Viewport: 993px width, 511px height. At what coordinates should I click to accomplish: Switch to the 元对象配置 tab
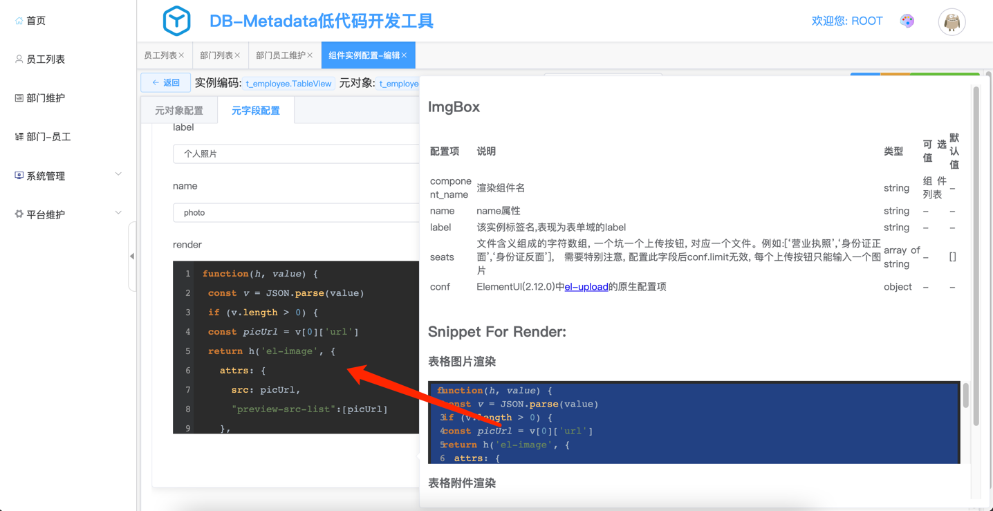click(179, 111)
